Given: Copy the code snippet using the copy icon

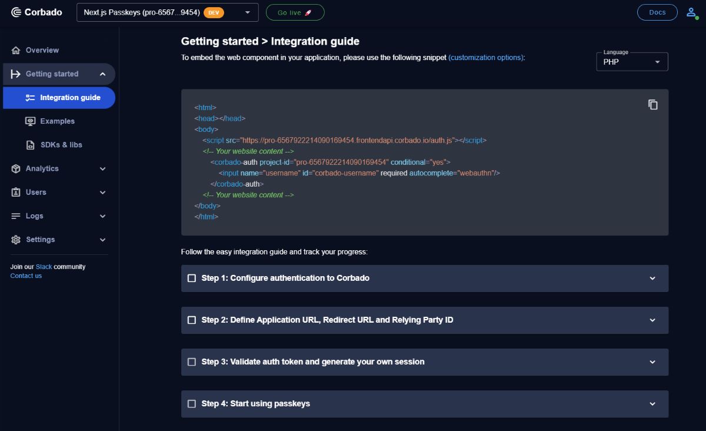Looking at the screenshot, I should coord(653,104).
